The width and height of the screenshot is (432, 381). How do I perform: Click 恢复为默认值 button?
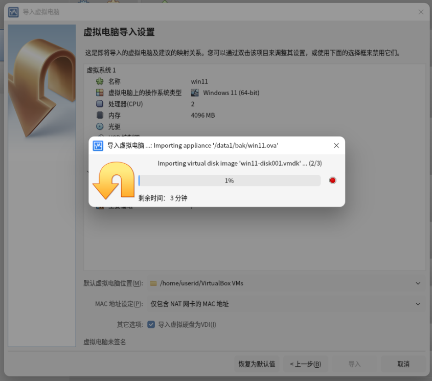pos(257,364)
